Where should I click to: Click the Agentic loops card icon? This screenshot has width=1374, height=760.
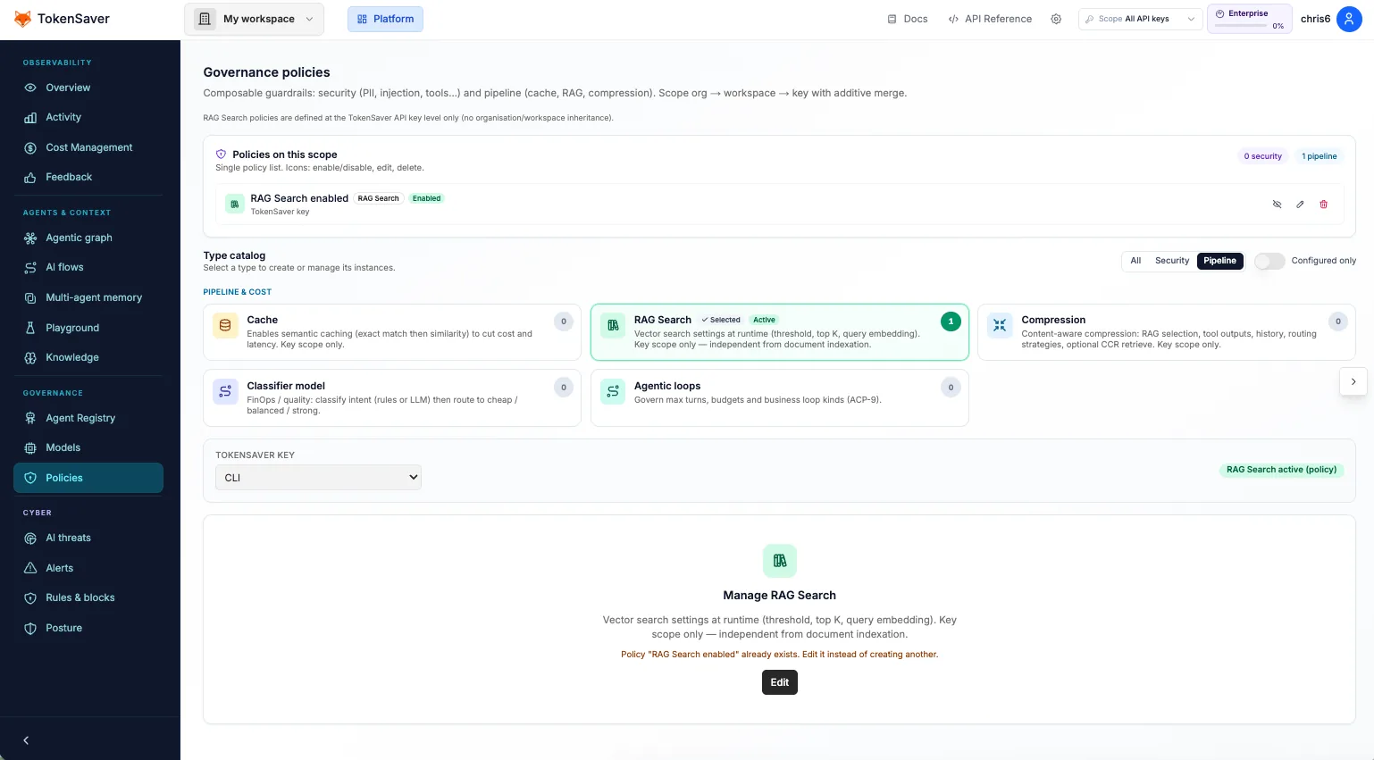click(613, 391)
